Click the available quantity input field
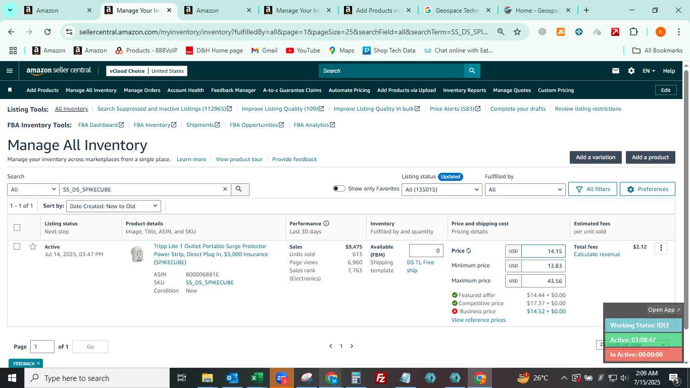Viewport: 690px width, 388px height. pos(426,251)
